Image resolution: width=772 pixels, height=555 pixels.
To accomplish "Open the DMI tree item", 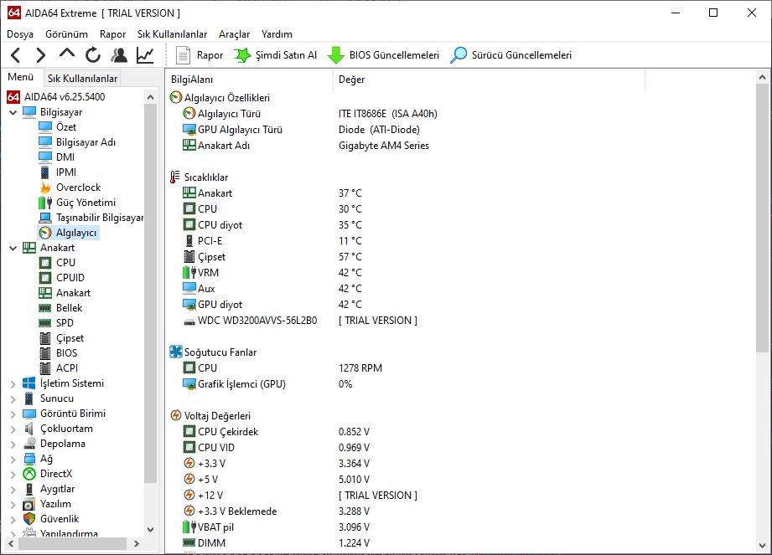I will [65, 157].
